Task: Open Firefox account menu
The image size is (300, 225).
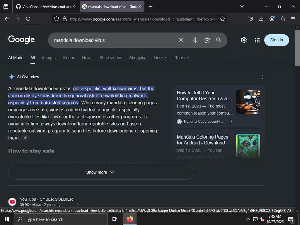Action: [x=272, y=18]
